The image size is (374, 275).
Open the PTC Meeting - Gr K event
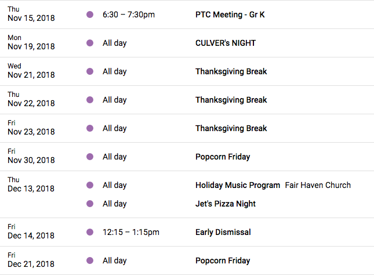click(230, 15)
